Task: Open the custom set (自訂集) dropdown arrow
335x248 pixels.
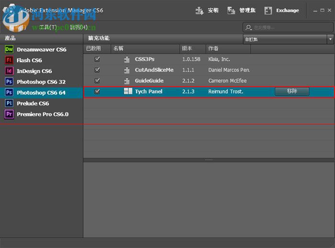Action: pyautogui.click(x=330, y=39)
